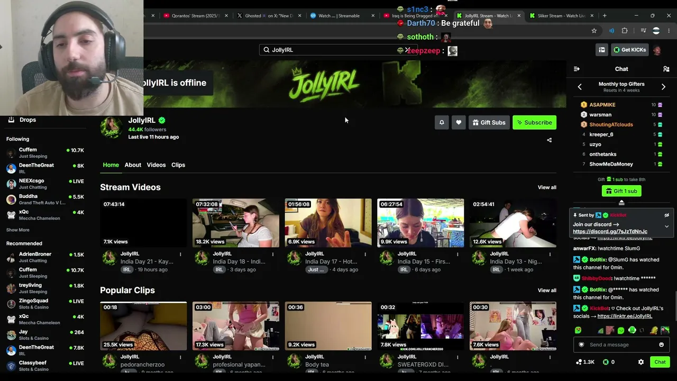677x381 pixels.
Task: Open options for India Day 15 video
Action: tap(458, 254)
